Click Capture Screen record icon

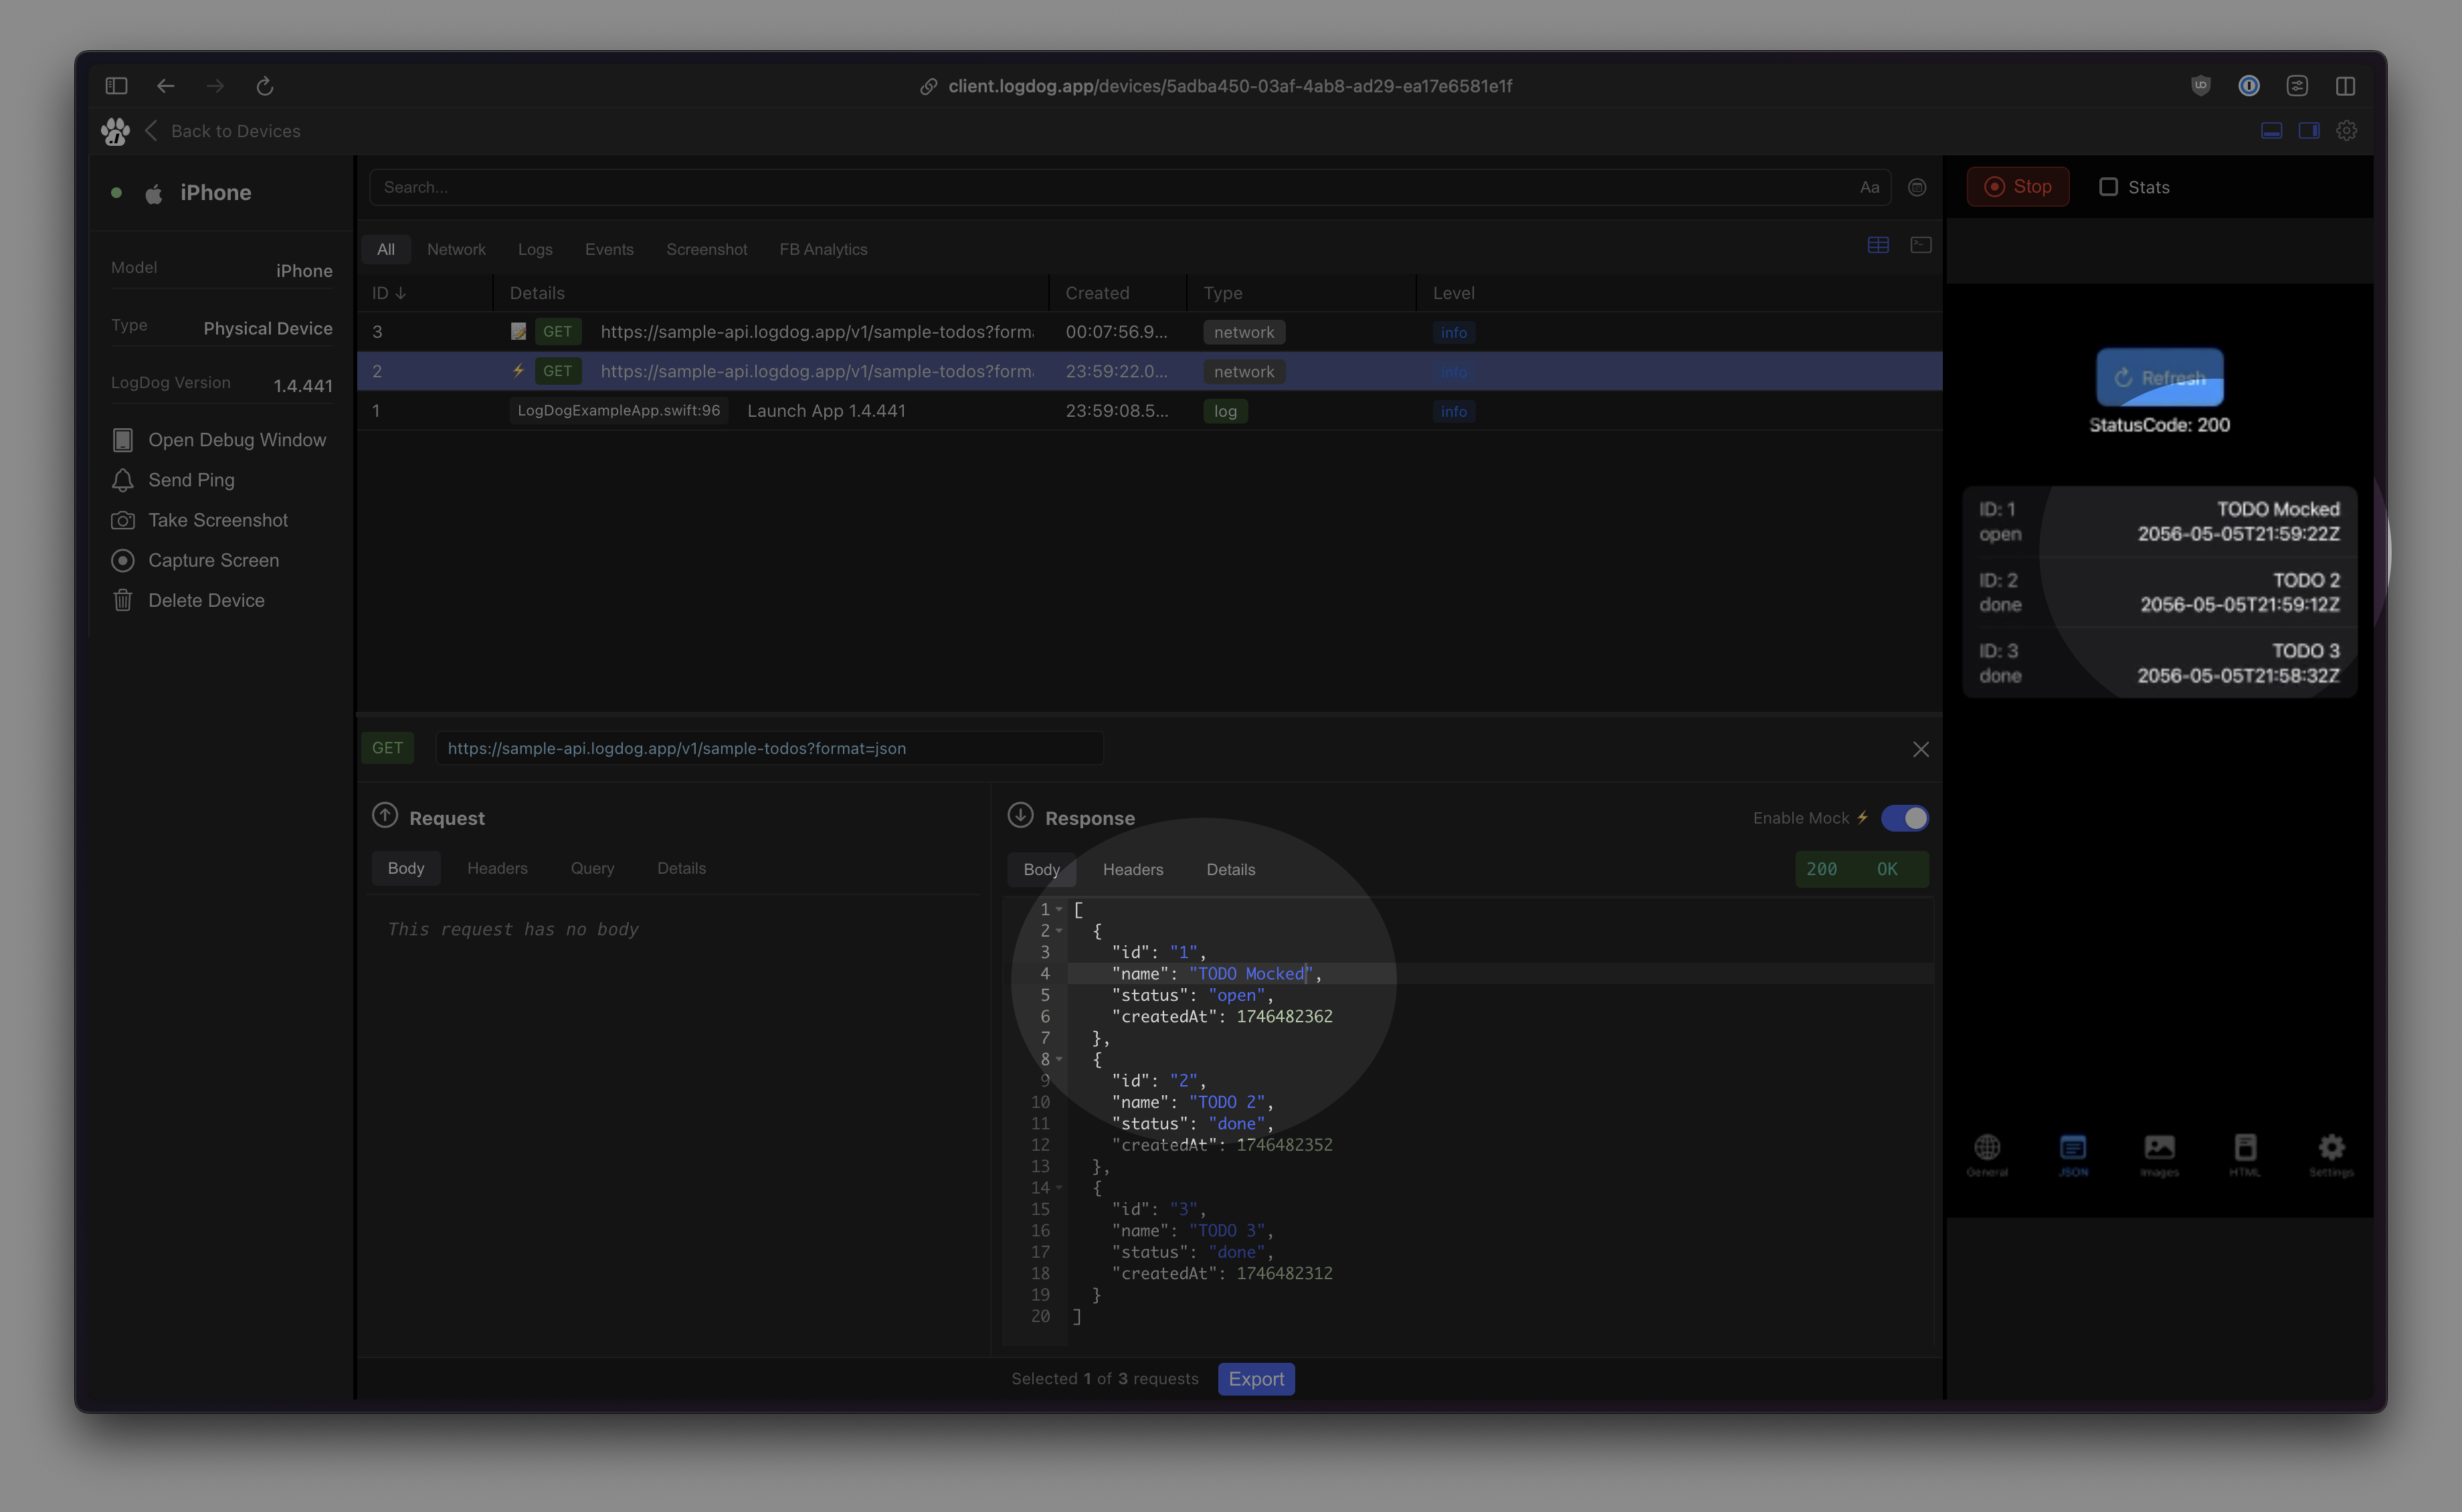[x=123, y=560]
